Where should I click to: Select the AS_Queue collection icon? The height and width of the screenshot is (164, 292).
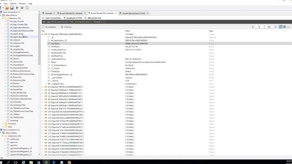[8, 59]
